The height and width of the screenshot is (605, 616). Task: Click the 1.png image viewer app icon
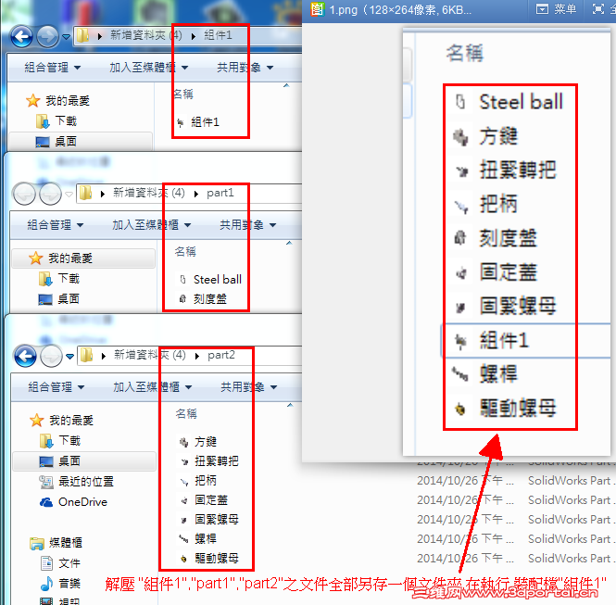pyautogui.click(x=317, y=9)
